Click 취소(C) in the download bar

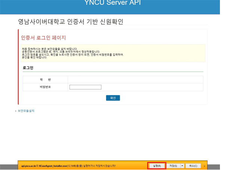[193, 166]
